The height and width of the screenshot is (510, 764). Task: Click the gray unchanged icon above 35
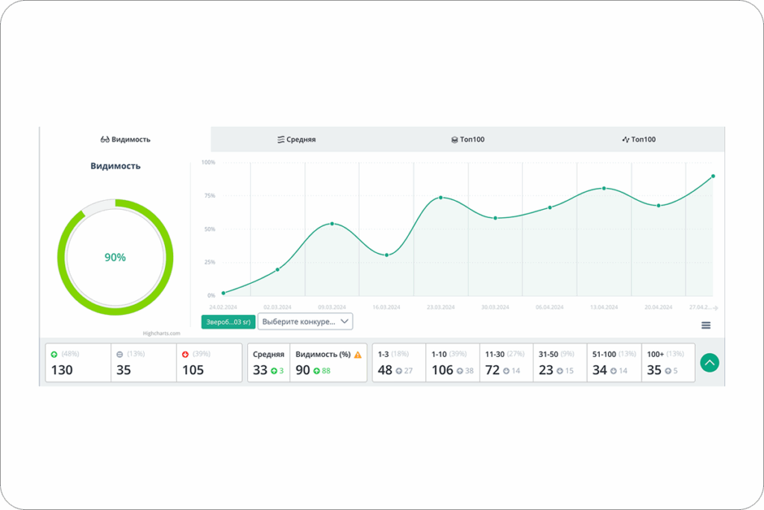click(x=120, y=355)
